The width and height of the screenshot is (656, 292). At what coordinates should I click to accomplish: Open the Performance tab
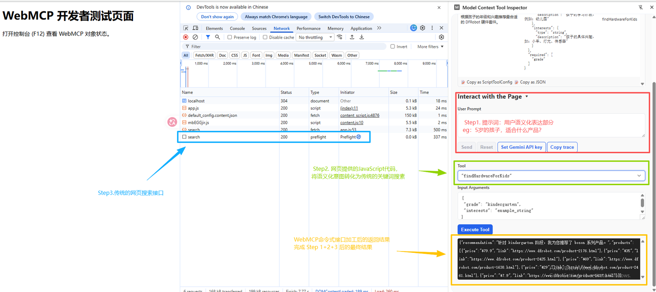click(308, 28)
